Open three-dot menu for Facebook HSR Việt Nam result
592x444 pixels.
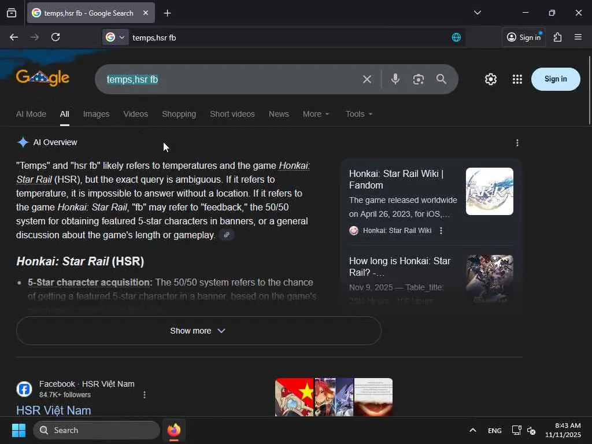[x=144, y=395]
